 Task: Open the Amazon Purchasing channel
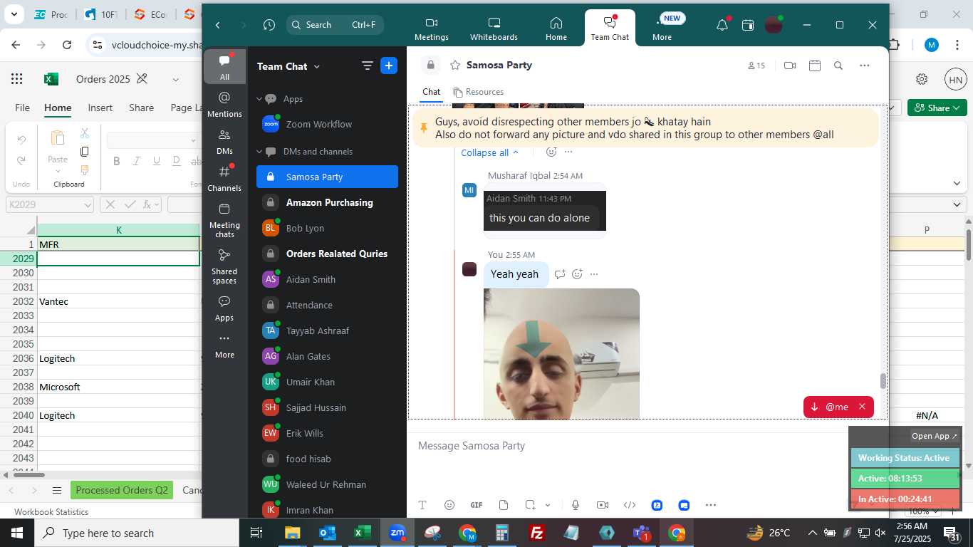[327, 202]
